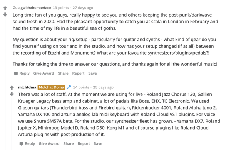The width and height of the screenshot is (231, 150).
Task: Collapse mlchtdma reply using its thread line
Action: point(12,123)
